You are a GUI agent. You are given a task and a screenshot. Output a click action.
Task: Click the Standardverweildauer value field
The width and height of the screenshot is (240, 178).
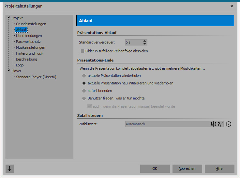133,42
